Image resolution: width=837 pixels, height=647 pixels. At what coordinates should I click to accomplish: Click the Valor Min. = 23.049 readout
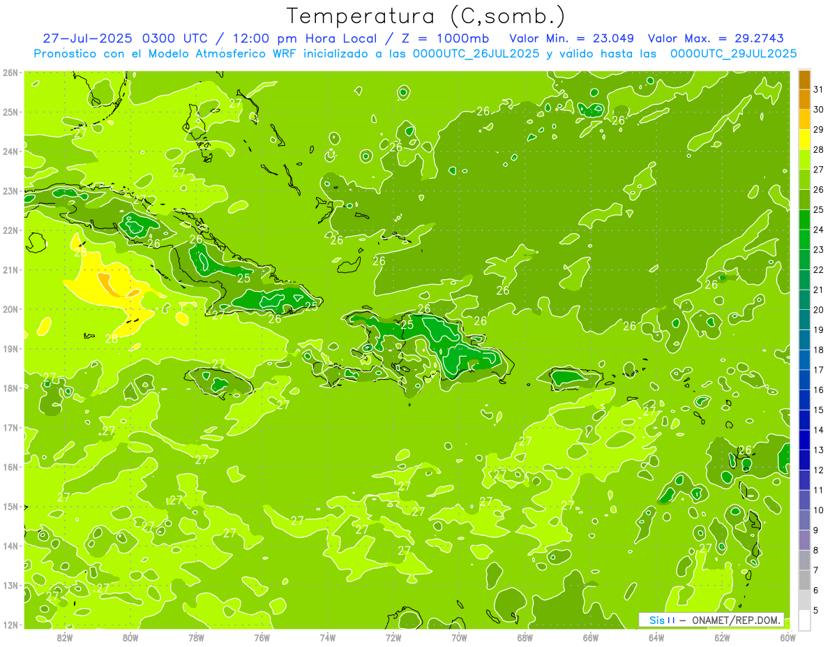click(x=572, y=38)
